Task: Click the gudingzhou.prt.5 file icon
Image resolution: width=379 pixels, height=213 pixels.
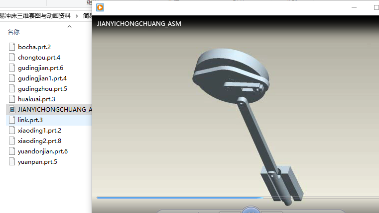Action: click(12, 88)
